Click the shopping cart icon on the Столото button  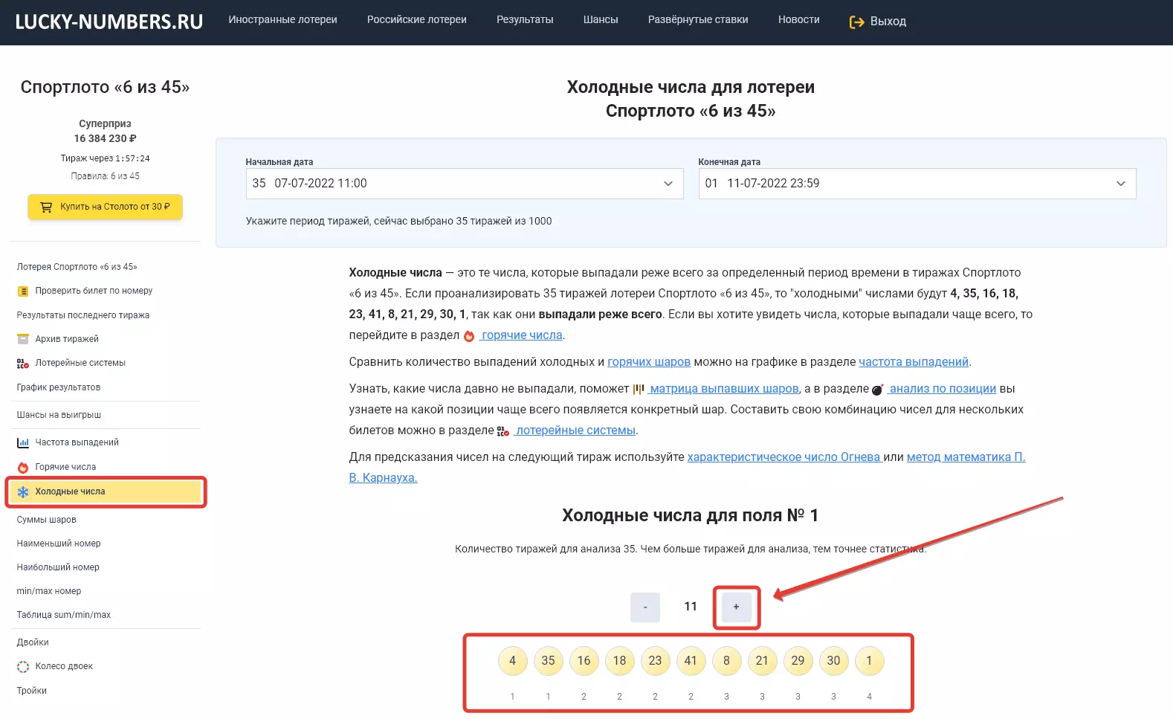coord(46,207)
